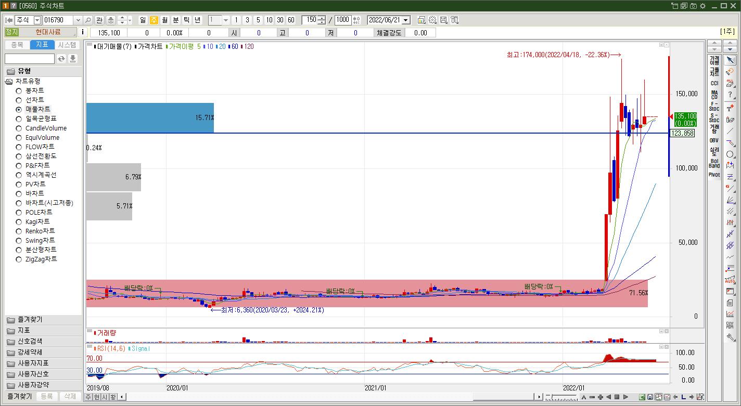Select the arrow pointer drawing tool
The height and width of the screenshot is (406, 741).
[730, 60]
